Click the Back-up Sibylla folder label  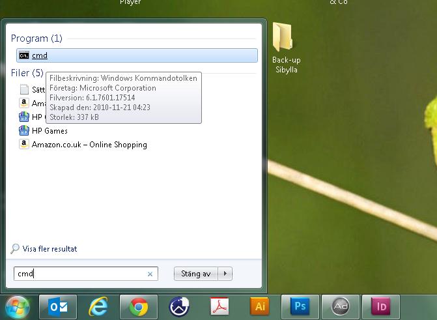[x=286, y=65]
